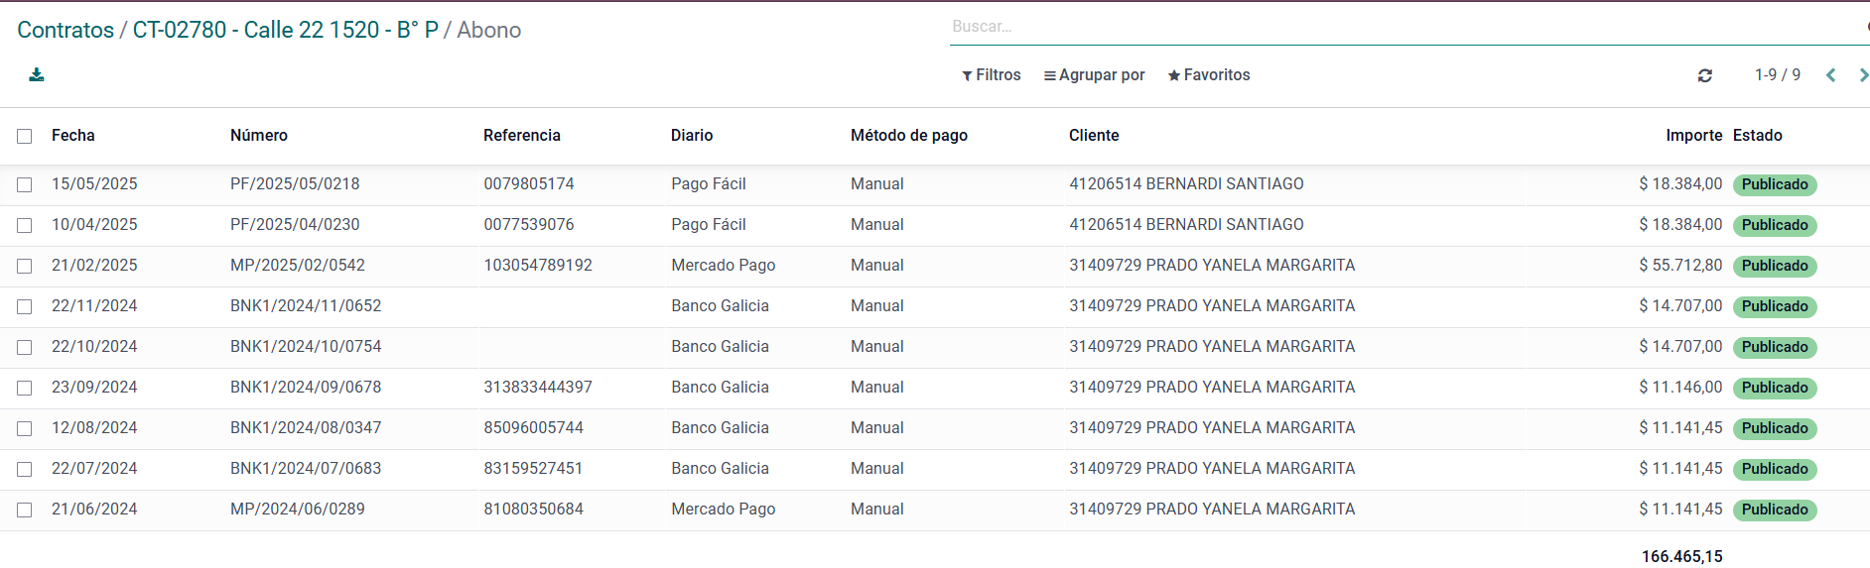The width and height of the screenshot is (1870, 568).
Task: Select checkbox for payment MP/2025/02/0542
Action: coord(25,267)
